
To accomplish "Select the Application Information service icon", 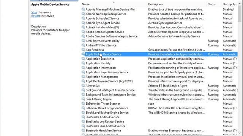I will 83,67.
